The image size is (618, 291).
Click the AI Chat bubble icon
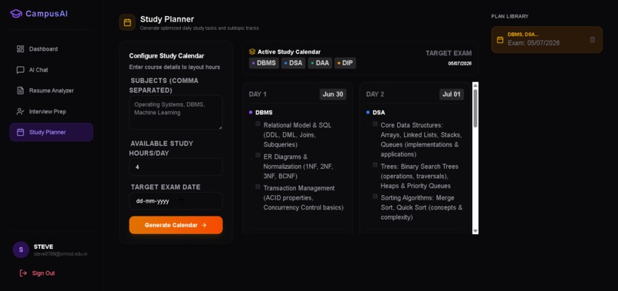[x=20, y=70]
